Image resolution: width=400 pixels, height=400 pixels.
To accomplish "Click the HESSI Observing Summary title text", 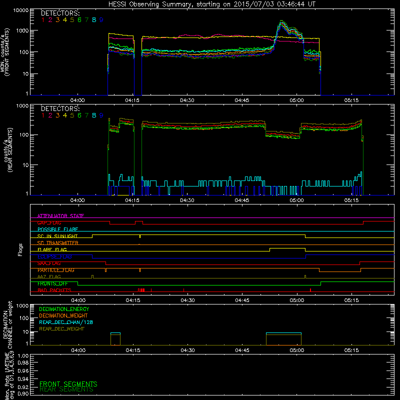I will click(x=211, y=4).
